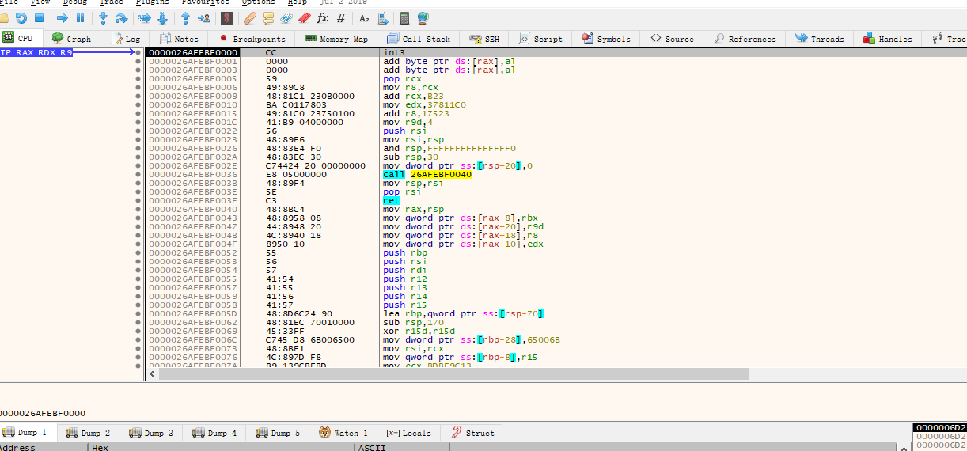Image resolution: width=967 pixels, height=451 pixels.
Task: Click the Stop debugging square icon
Action: click(40, 17)
